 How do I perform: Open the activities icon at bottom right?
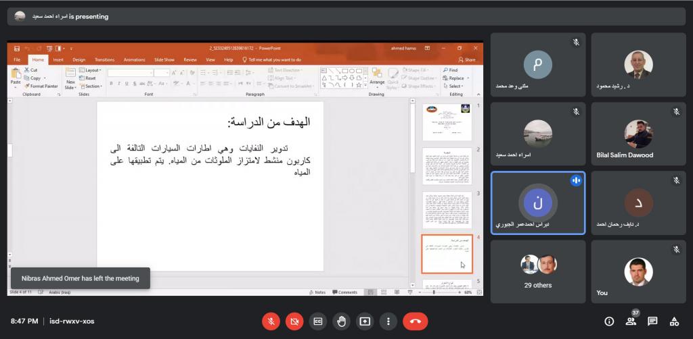pos(674,321)
